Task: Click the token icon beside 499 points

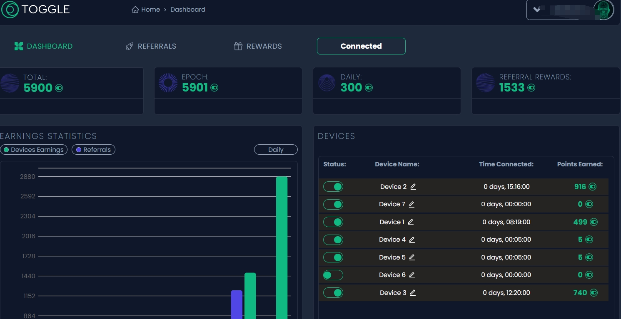Action: click(594, 222)
